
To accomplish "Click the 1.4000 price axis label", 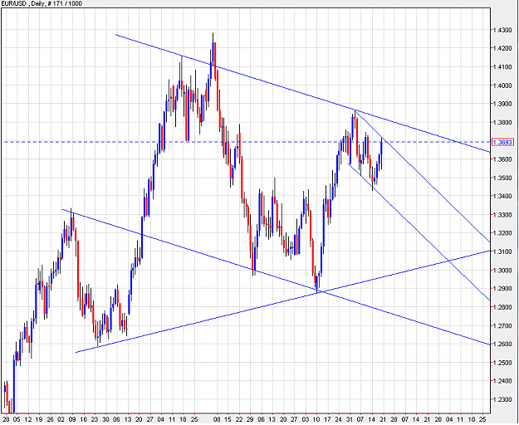I will coord(502,85).
